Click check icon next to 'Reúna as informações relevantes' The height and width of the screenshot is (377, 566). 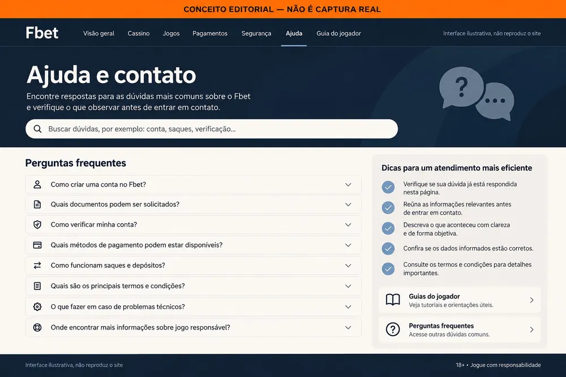point(388,207)
